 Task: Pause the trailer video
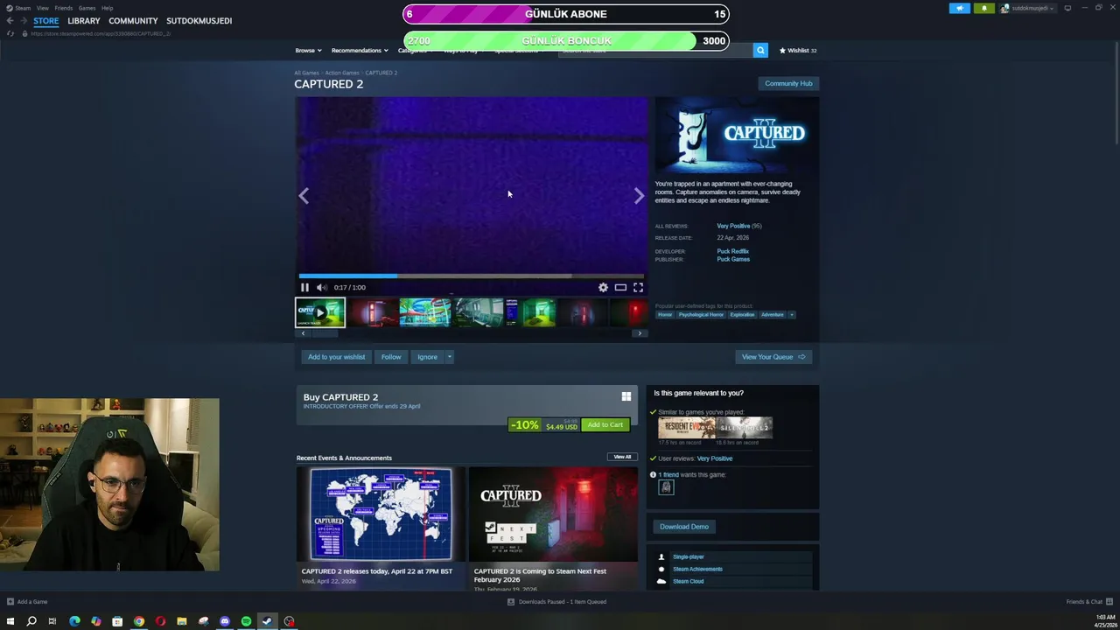coord(304,287)
